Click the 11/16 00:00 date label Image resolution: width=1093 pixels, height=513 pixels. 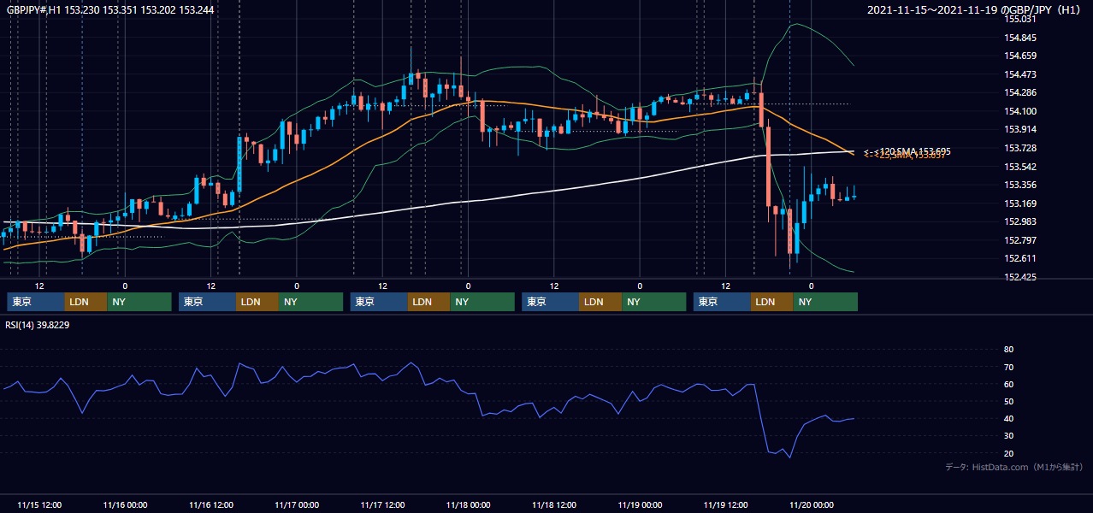pos(125,504)
